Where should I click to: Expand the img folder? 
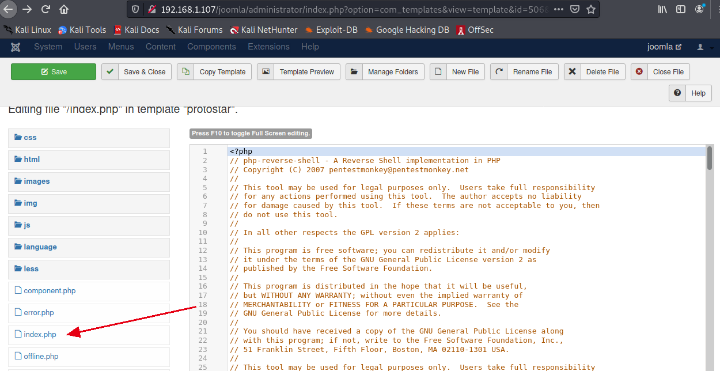(x=89, y=203)
